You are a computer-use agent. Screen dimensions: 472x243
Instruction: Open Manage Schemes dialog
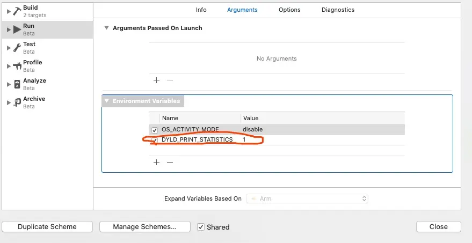pyautogui.click(x=144, y=227)
